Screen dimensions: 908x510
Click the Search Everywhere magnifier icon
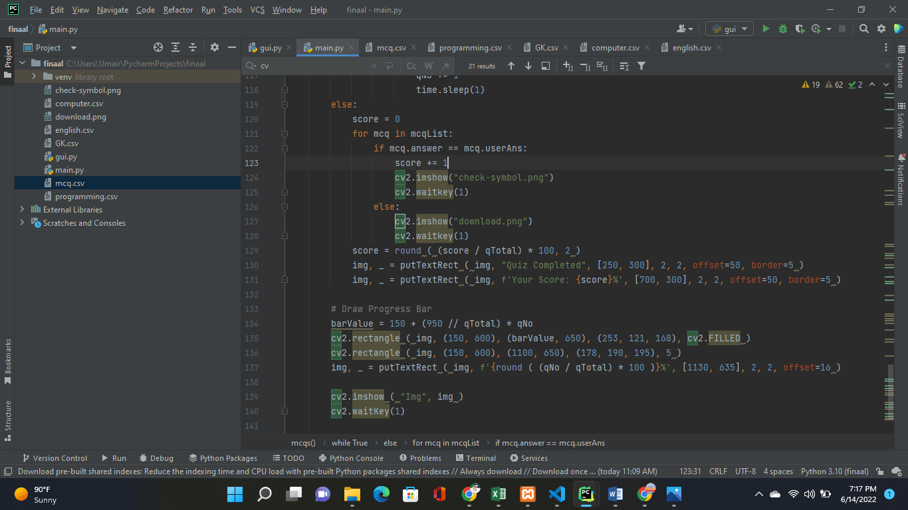click(864, 29)
